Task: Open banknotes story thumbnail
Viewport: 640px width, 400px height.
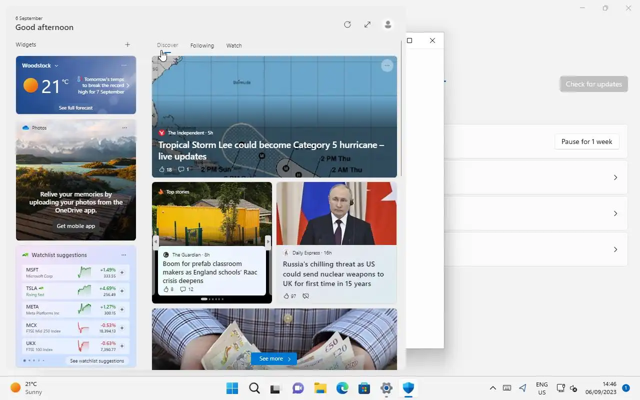Action: (274, 339)
